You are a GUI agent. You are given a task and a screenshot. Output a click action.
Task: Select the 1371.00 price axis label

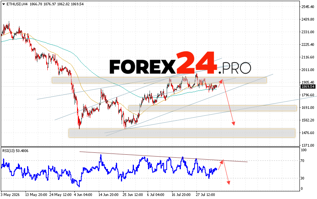[x=308, y=146]
